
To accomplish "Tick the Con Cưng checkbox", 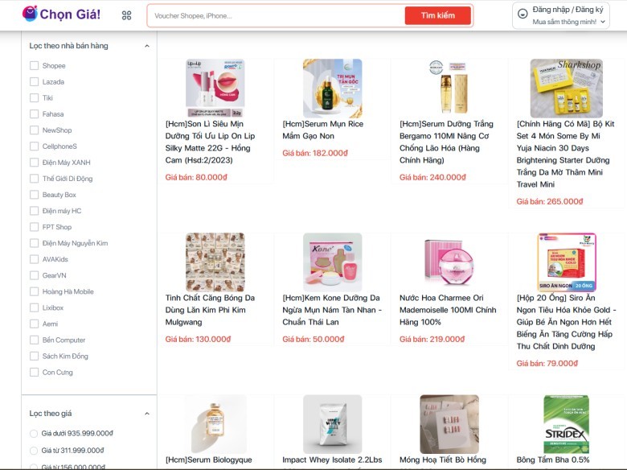I will click(x=34, y=373).
